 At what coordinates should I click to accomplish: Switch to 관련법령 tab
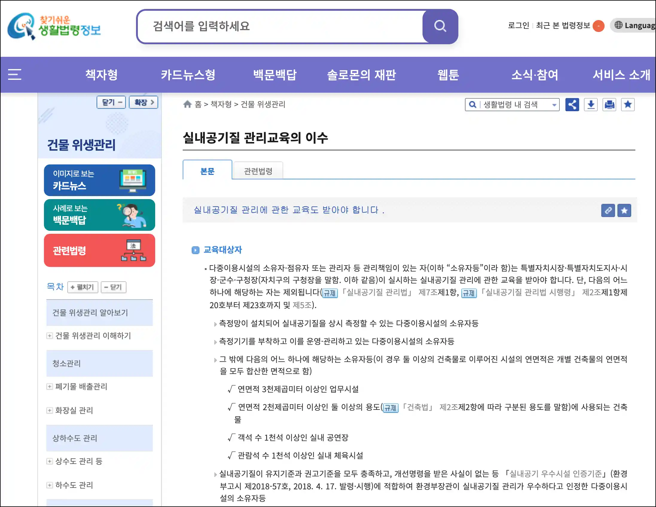(258, 171)
